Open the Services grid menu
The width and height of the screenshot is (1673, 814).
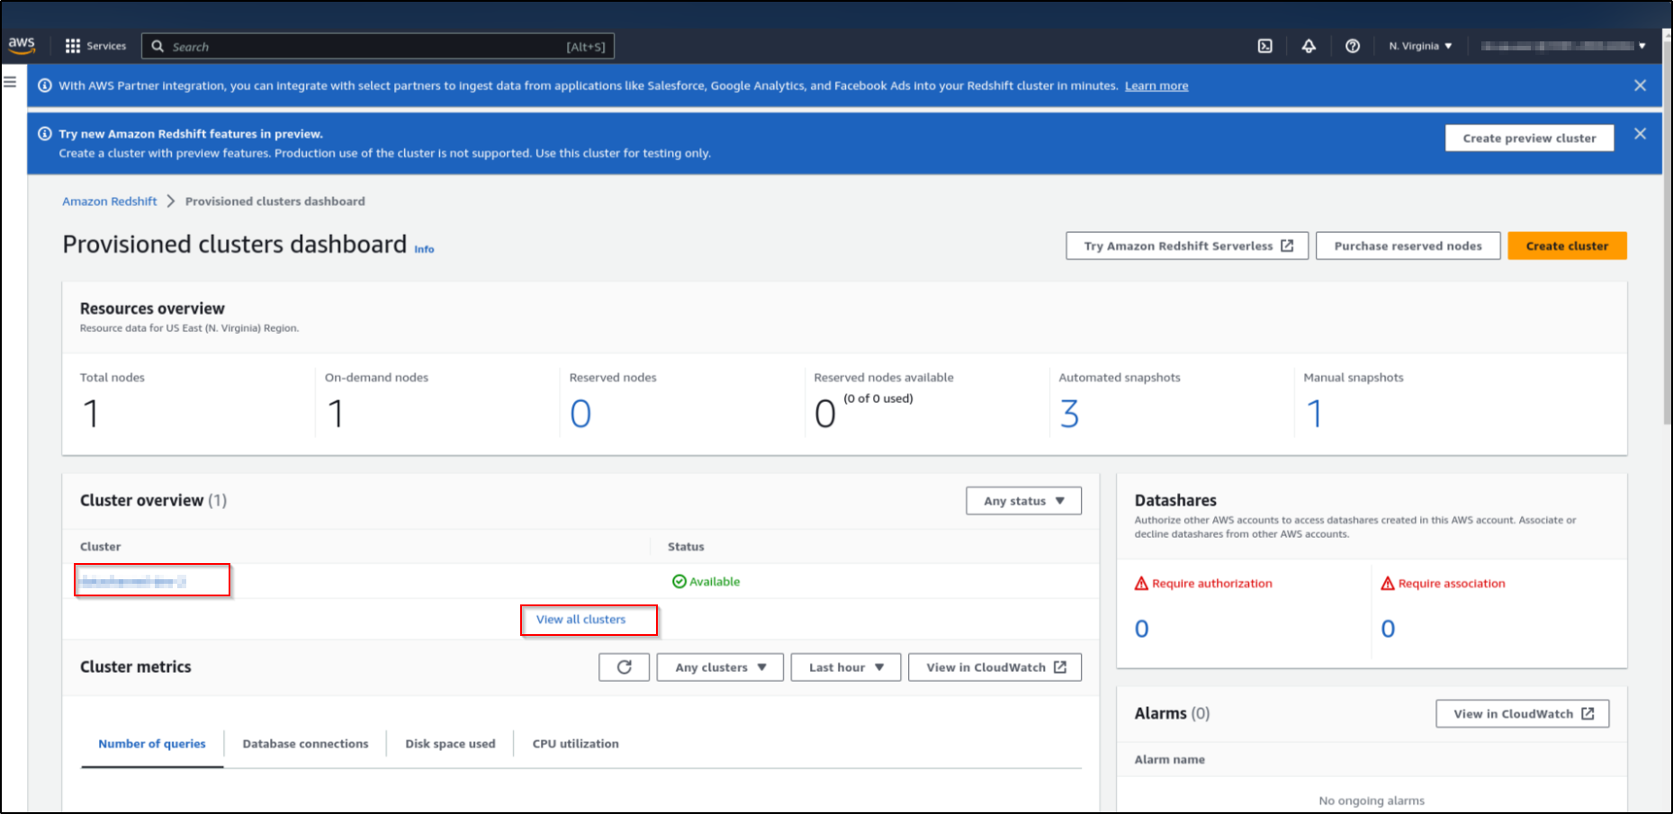95,46
